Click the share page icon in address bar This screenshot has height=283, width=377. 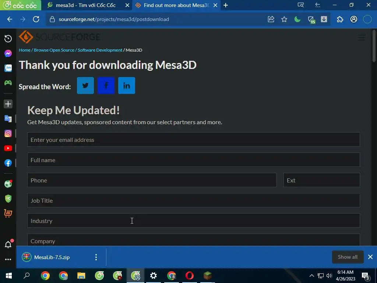[x=271, y=19]
